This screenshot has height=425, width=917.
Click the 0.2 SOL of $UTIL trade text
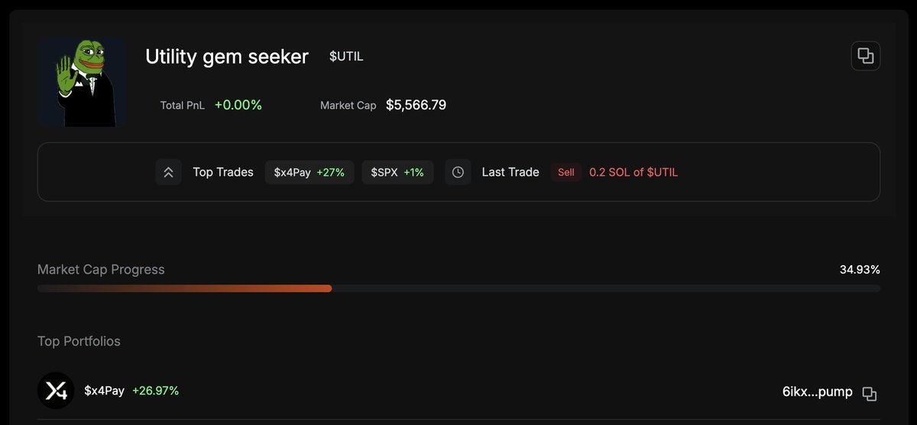[x=633, y=172]
